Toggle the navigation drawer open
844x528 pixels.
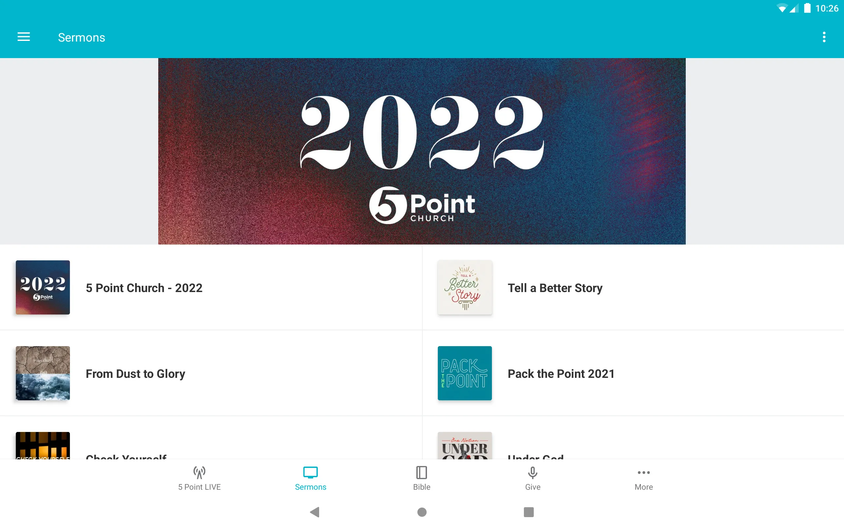coord(23,37)
